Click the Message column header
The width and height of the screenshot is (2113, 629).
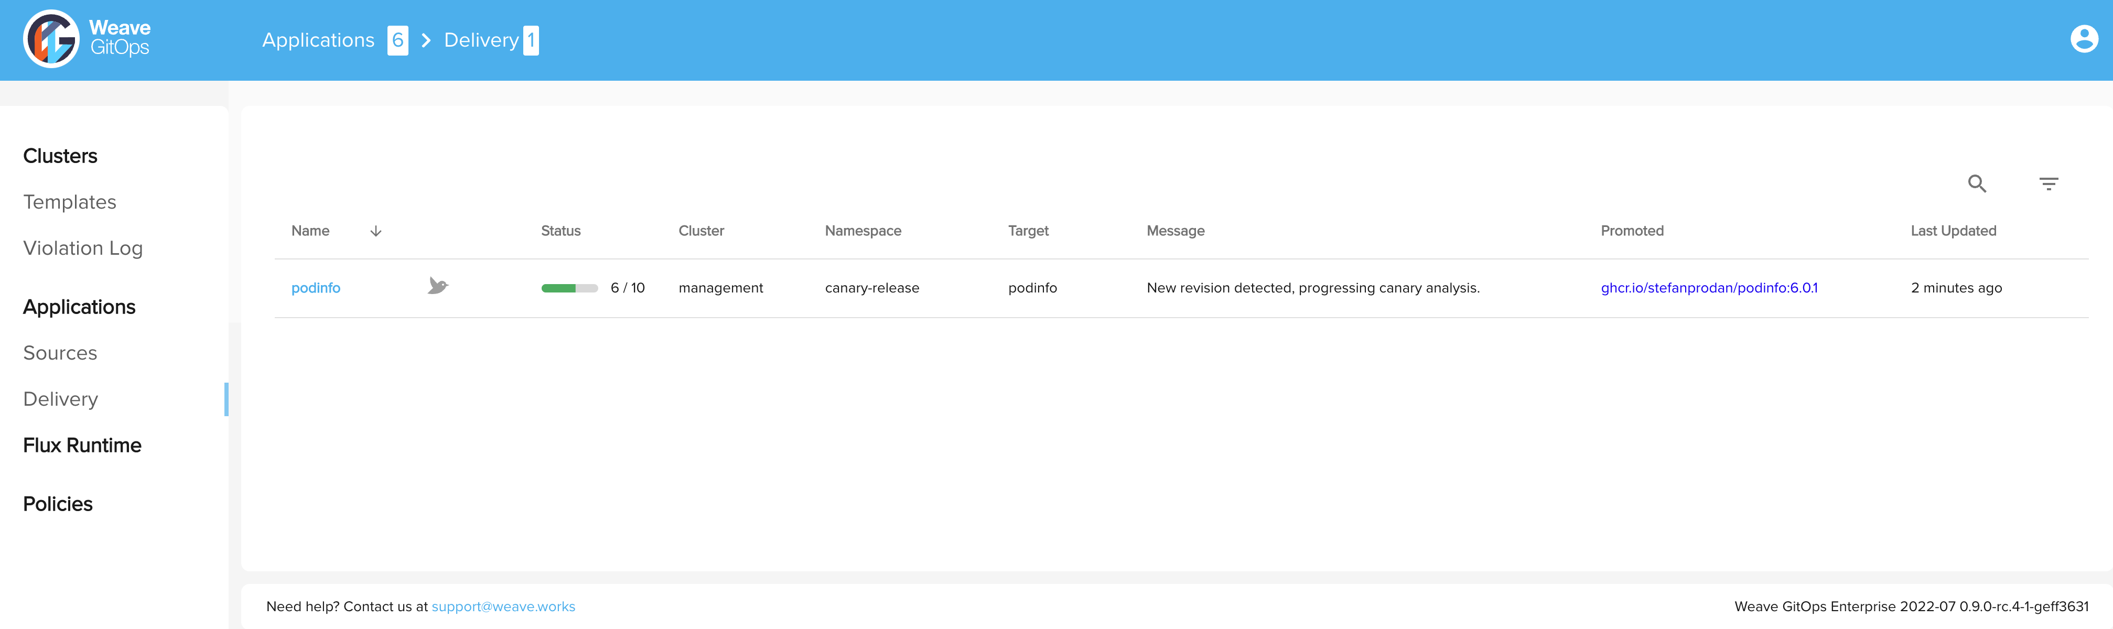click(1176, 231)
